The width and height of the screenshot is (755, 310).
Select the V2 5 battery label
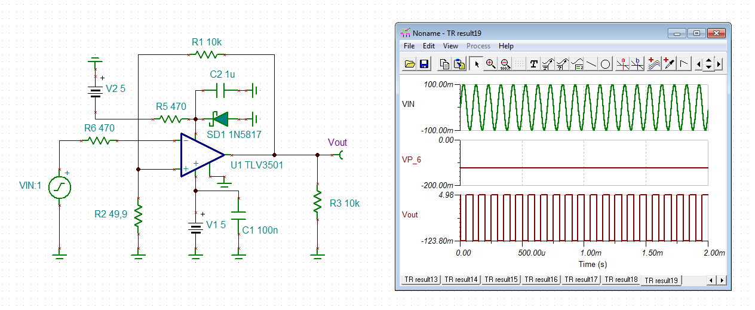pos(116,88)
